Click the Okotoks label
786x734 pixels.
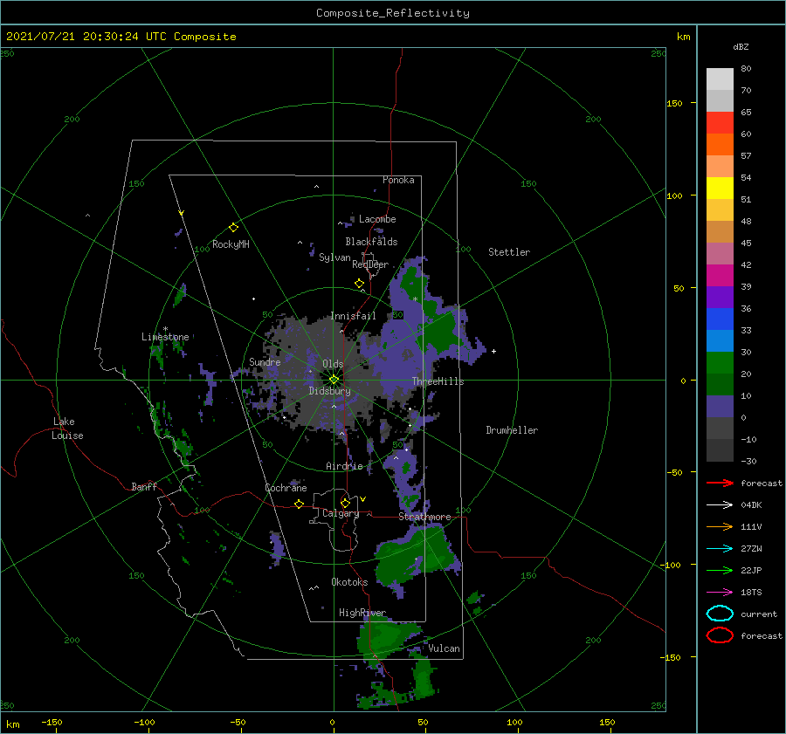[349, 581]
